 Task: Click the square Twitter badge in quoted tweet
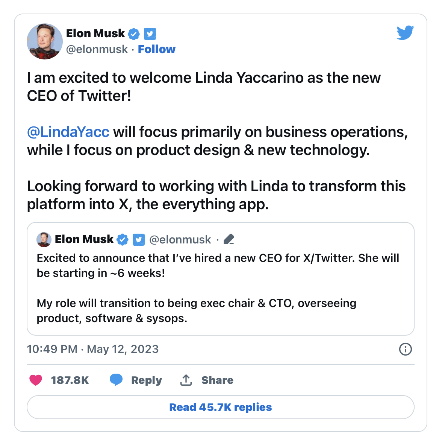pyautogui.click(x=139, y=239)
